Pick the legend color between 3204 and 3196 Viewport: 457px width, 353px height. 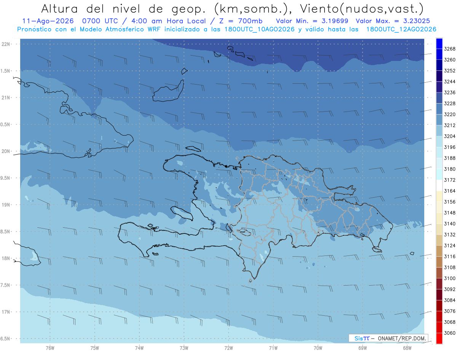coord(439,142)
